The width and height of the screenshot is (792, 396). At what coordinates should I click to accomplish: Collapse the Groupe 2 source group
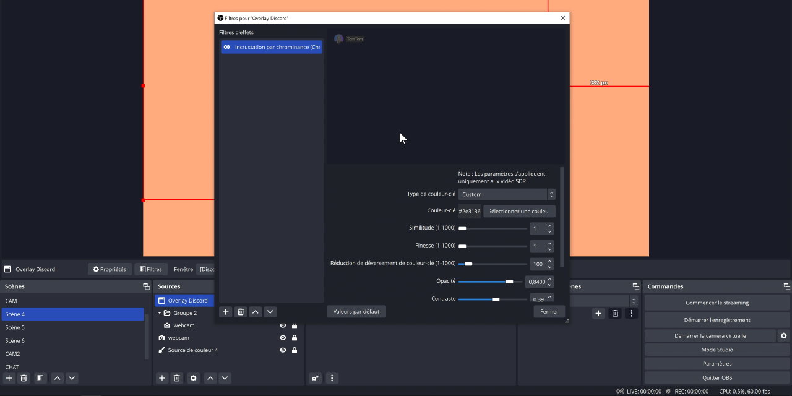(160, 313)
